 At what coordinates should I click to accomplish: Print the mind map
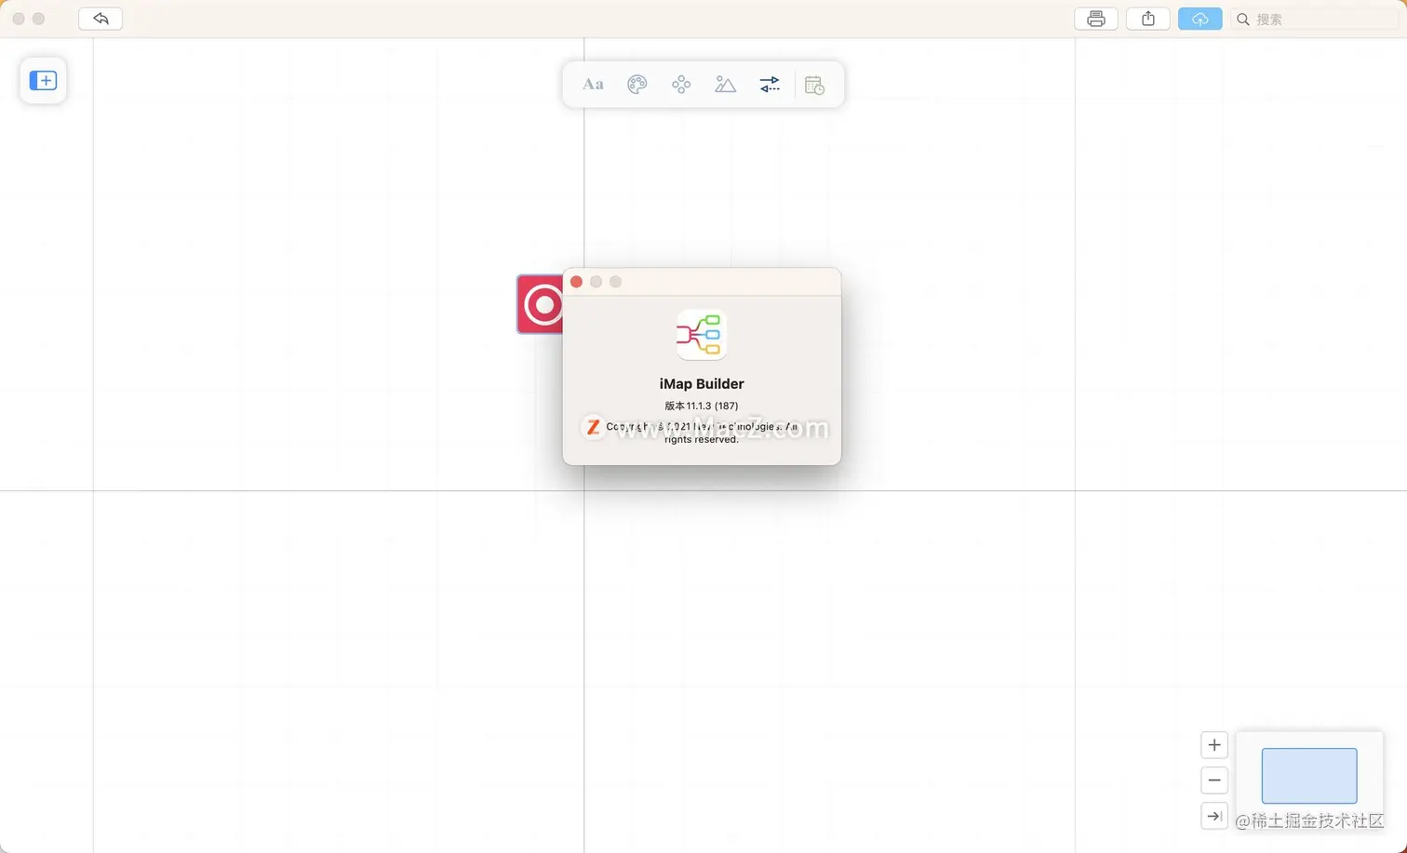coord(1096,19)
